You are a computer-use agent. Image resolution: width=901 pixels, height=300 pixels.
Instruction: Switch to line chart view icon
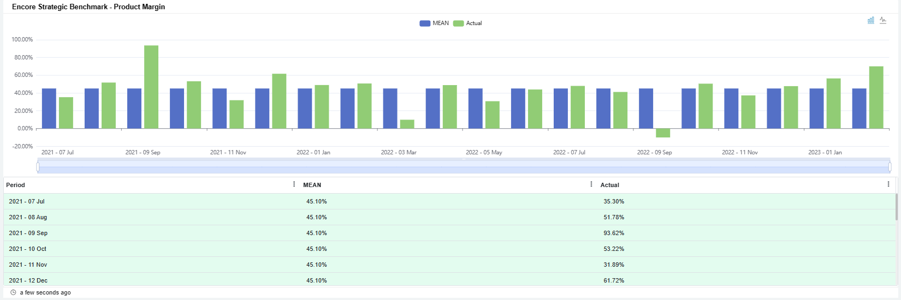(x=883, y=20)
